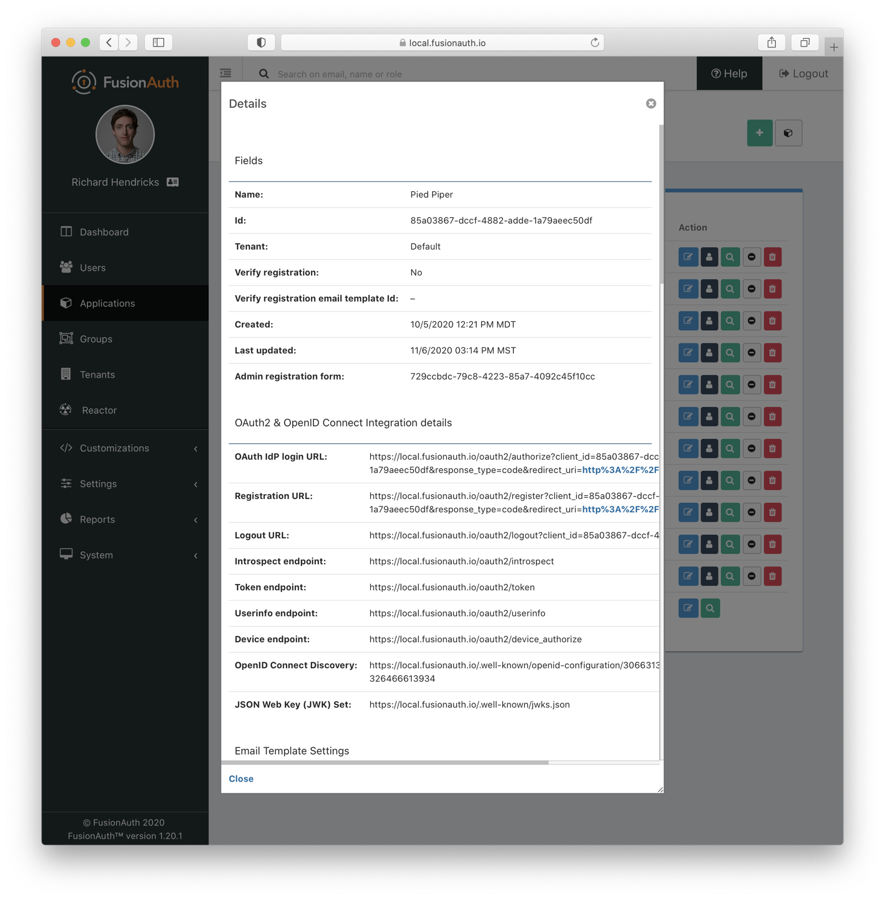Click the red delete trash icon in first row

(x=772, y=257)
